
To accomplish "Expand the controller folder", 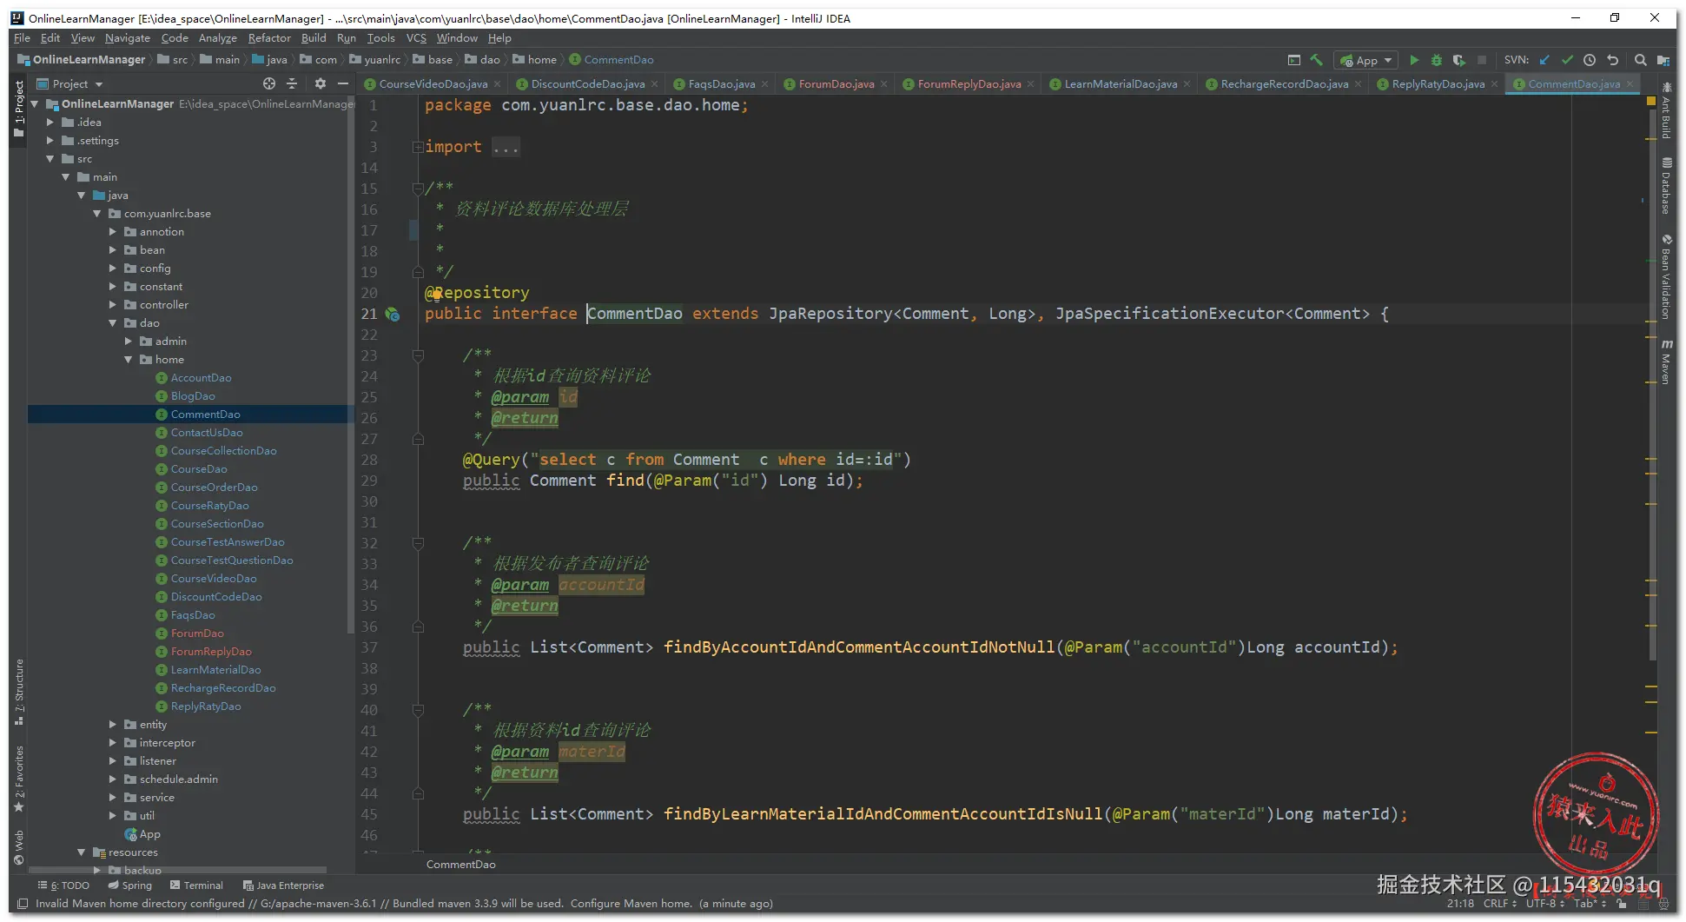I will pos(113,305).
